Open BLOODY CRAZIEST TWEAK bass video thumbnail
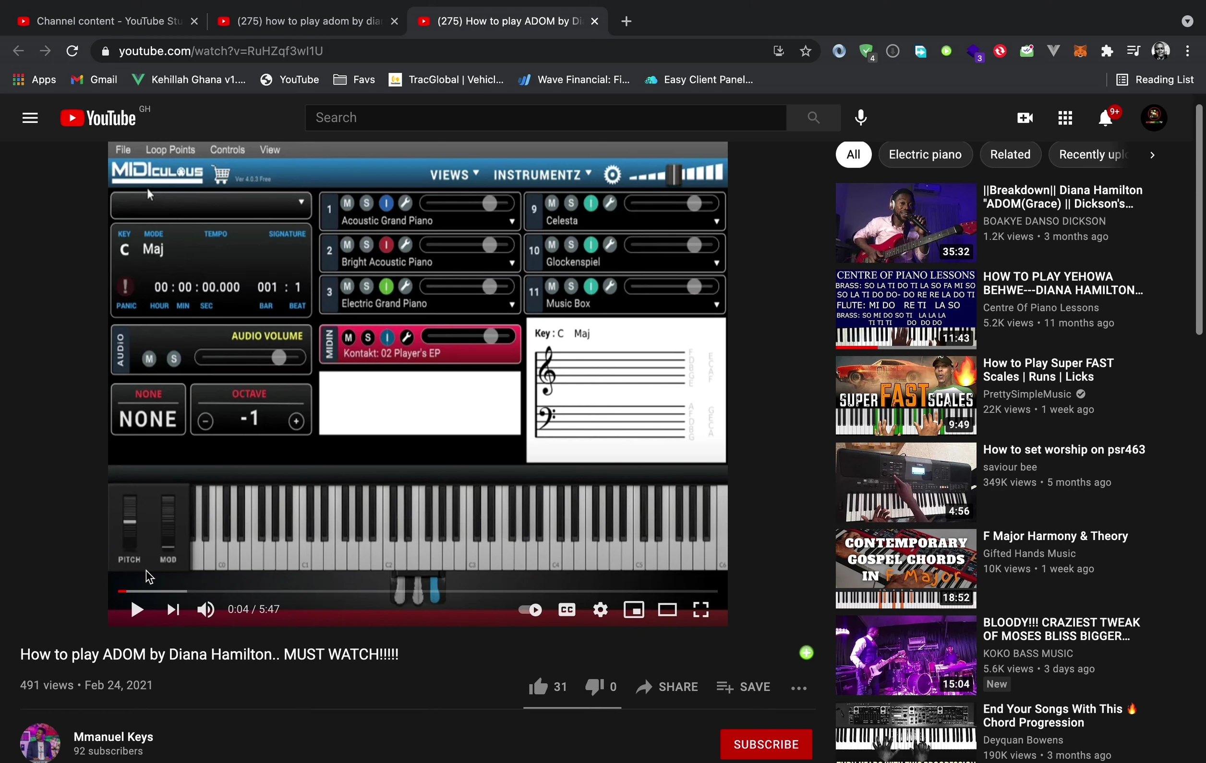 point(905,656)
